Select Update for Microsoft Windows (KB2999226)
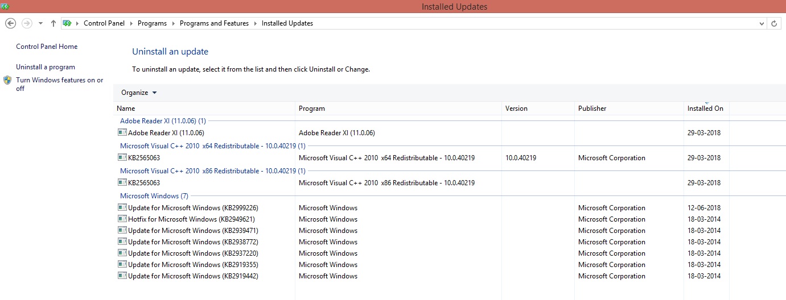786x300 pixels. click(x=193, y=207)
